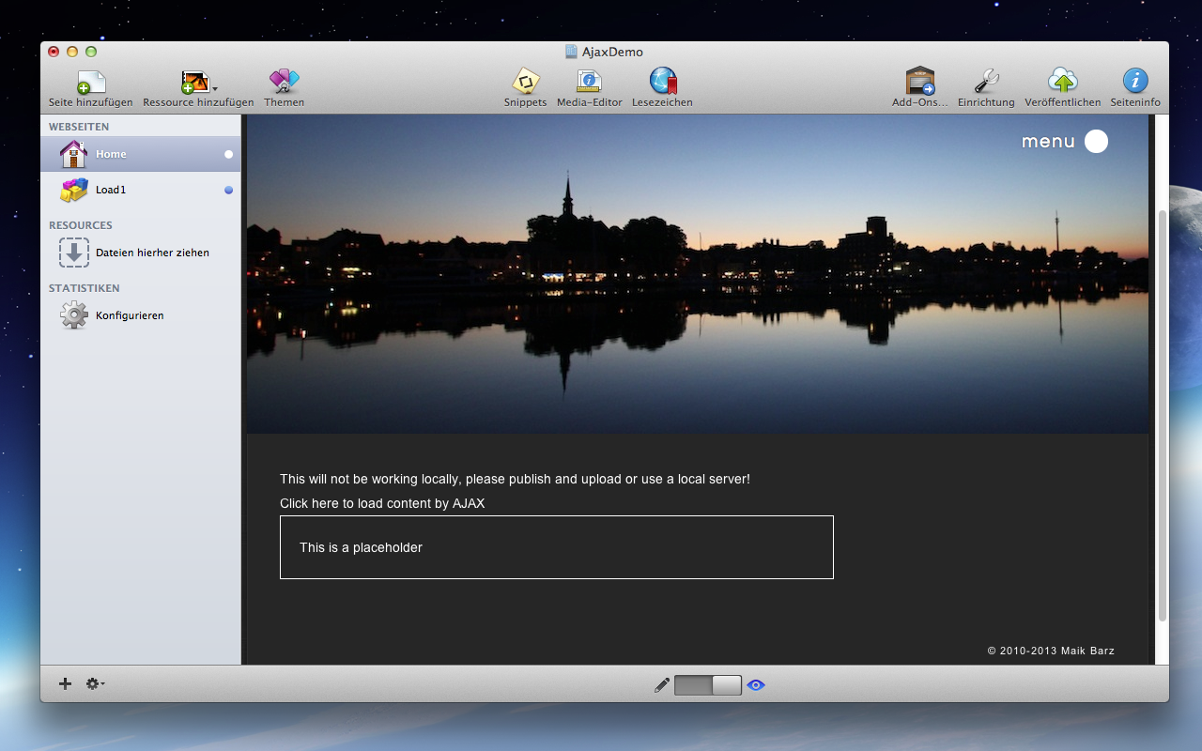Click the copyright 2010-2013 Maik Barz text

[1051, 651]
